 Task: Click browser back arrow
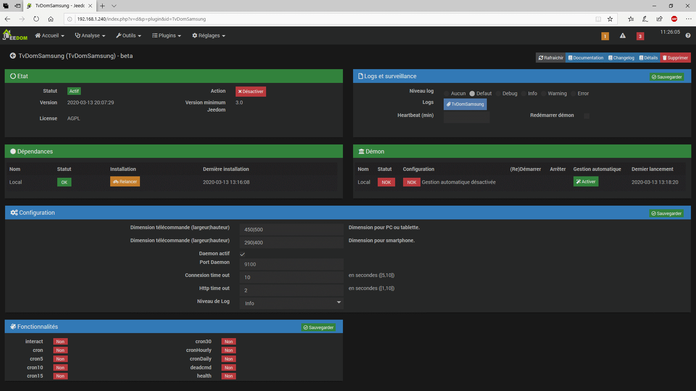8,19
